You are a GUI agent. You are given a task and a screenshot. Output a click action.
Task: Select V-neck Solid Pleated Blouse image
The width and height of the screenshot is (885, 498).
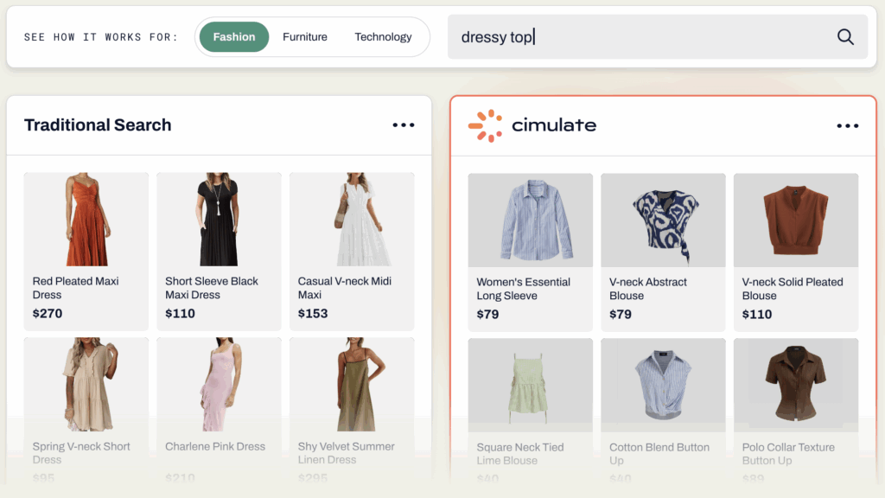[x=796, y=220]
